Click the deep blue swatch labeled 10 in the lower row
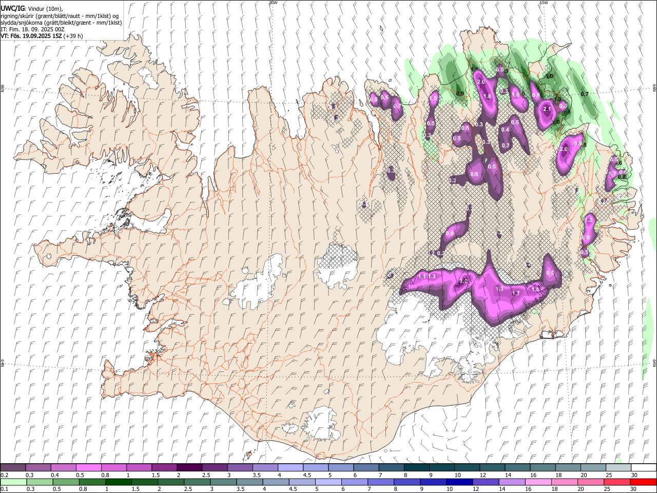The height and width of the screenshot is (493, 657). 459,482
